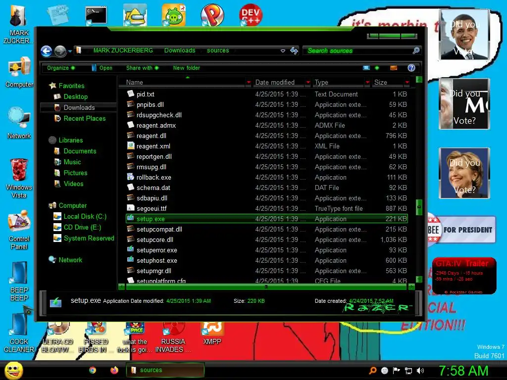Go back with the blue Back arrow

(x=46, y=51)
